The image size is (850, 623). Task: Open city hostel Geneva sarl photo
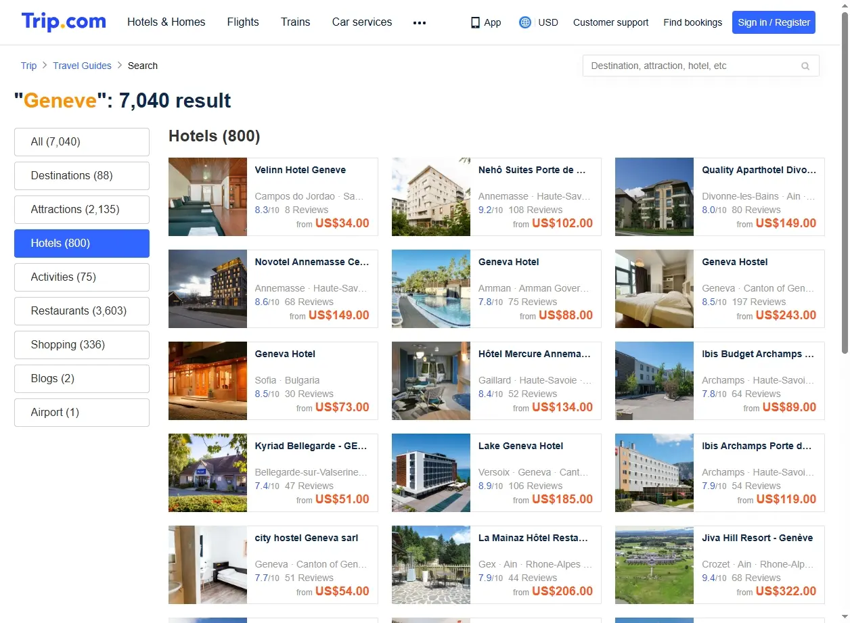208,565
